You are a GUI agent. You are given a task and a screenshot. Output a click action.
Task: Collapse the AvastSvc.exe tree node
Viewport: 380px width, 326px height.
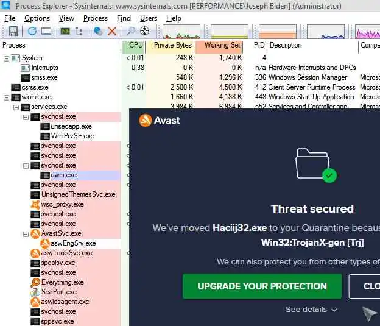[26, 234]
